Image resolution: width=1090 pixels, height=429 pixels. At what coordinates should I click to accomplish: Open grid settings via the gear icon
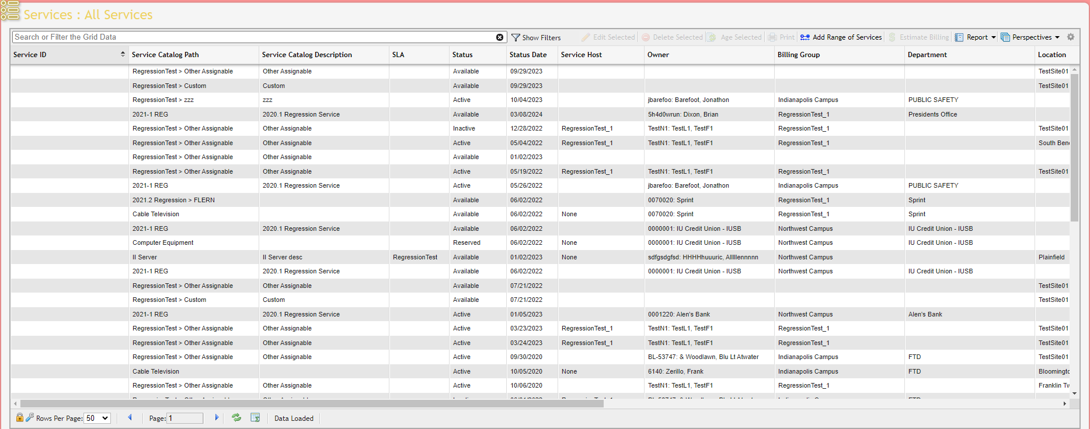point(1071,37)
